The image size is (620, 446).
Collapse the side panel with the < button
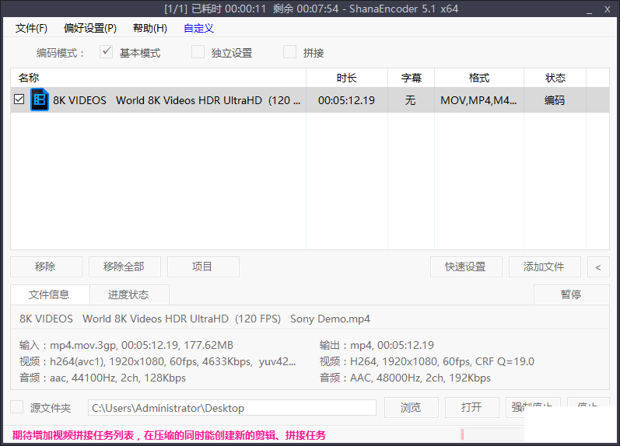(x=598, y=267)
